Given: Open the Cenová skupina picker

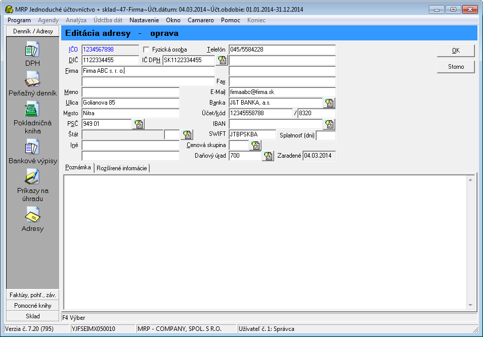Looking at the screenshot, I should pos(255,146).
